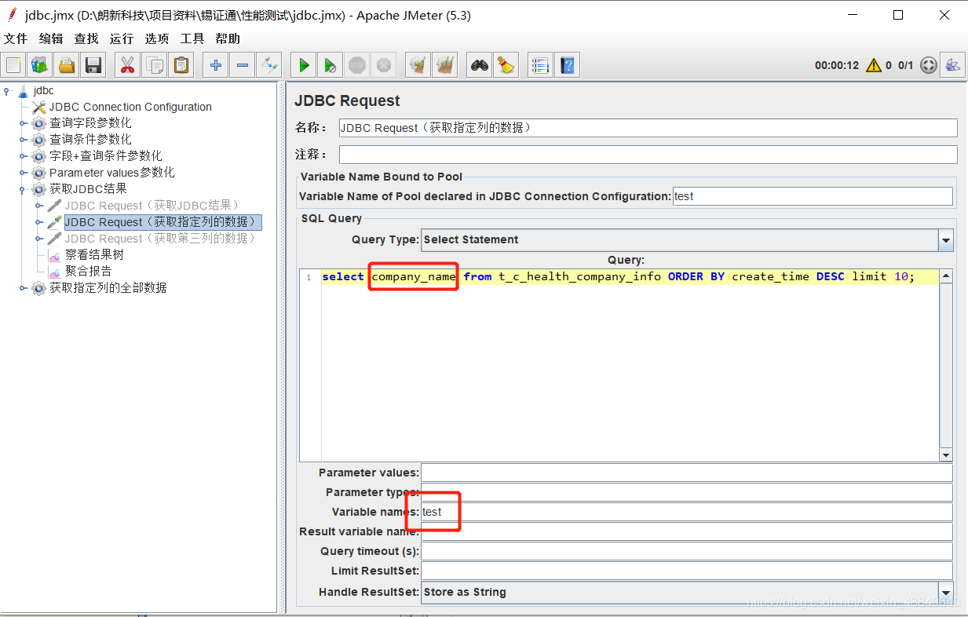Expand the Parameter values参数化 node

click(24, 173)
